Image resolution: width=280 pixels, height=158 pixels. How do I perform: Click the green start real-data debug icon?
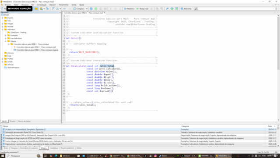(x=96, y=9)
